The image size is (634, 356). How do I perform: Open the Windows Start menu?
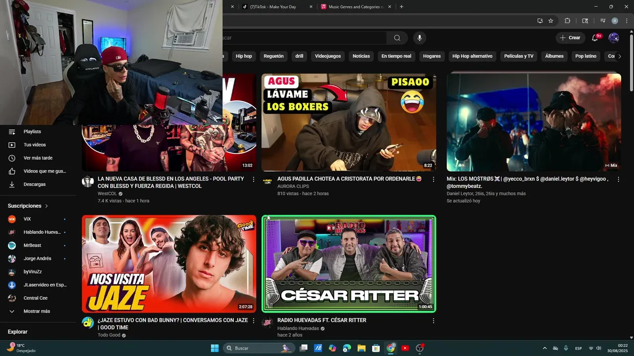coord(214,348)
